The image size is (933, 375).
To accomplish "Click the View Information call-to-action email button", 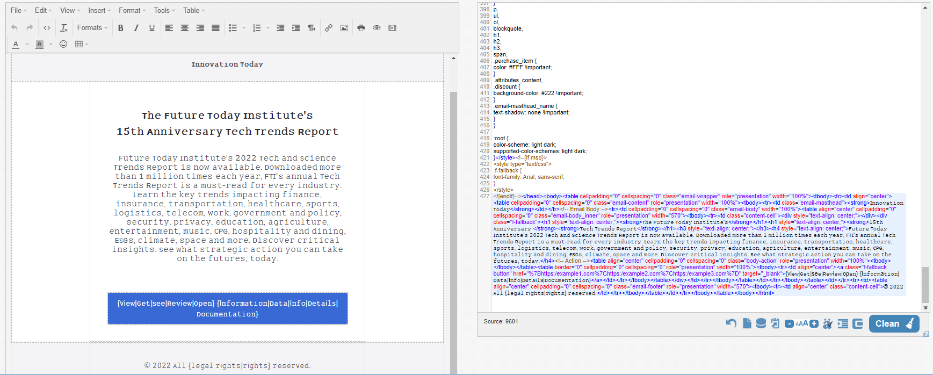I will click(x=228, y=308).
